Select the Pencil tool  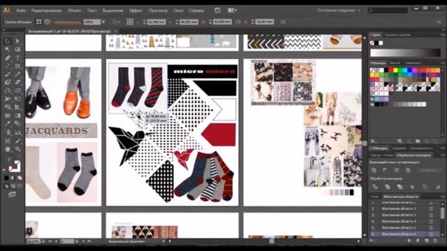[x=17, y=75]
